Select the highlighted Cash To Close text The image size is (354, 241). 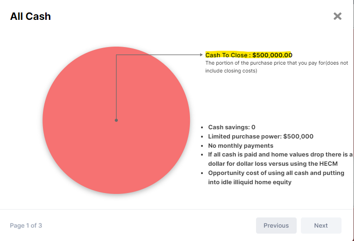coord(249,55)
